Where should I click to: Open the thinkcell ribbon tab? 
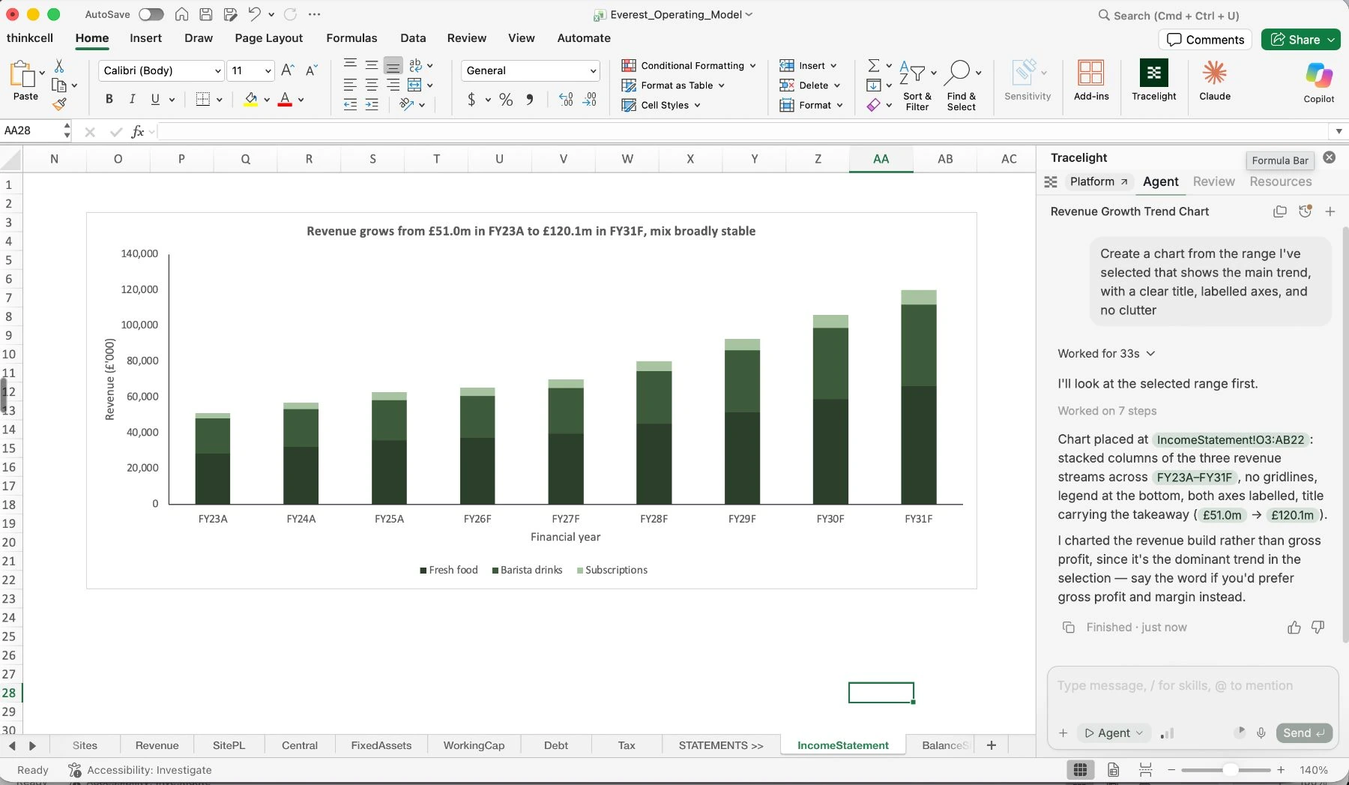click(30, 38)
